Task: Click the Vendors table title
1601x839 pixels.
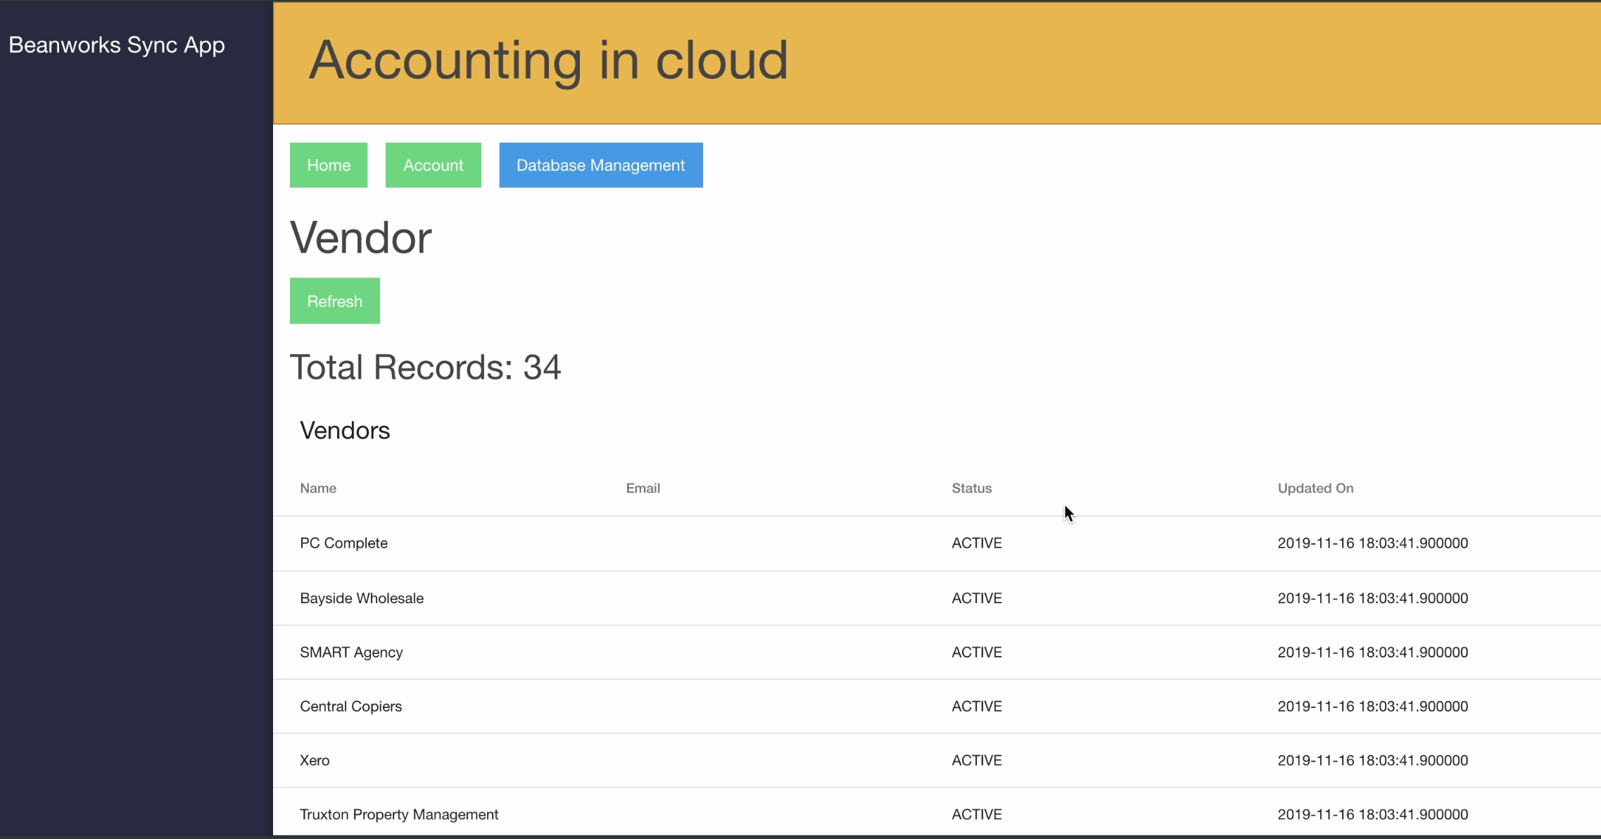Action: click(345, 430)
